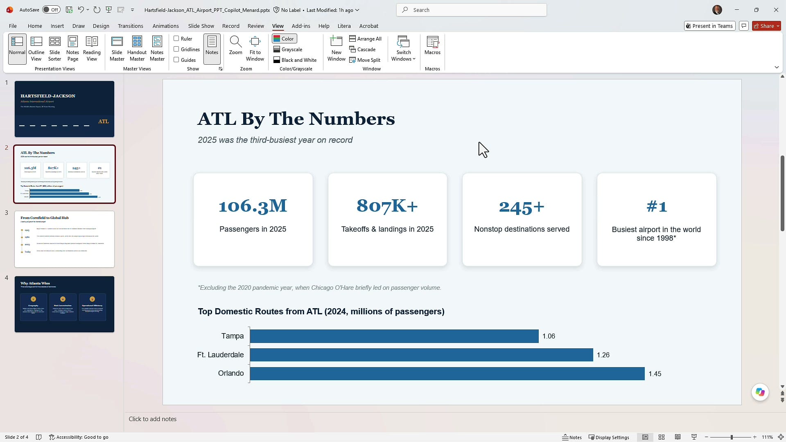Select slide 4 Why Atlanta Wins thumbnail
The image size is (786, 442).
[x=64, y=304]
